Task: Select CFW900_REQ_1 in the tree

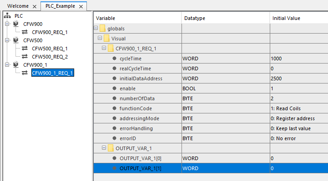Action: 50,32
